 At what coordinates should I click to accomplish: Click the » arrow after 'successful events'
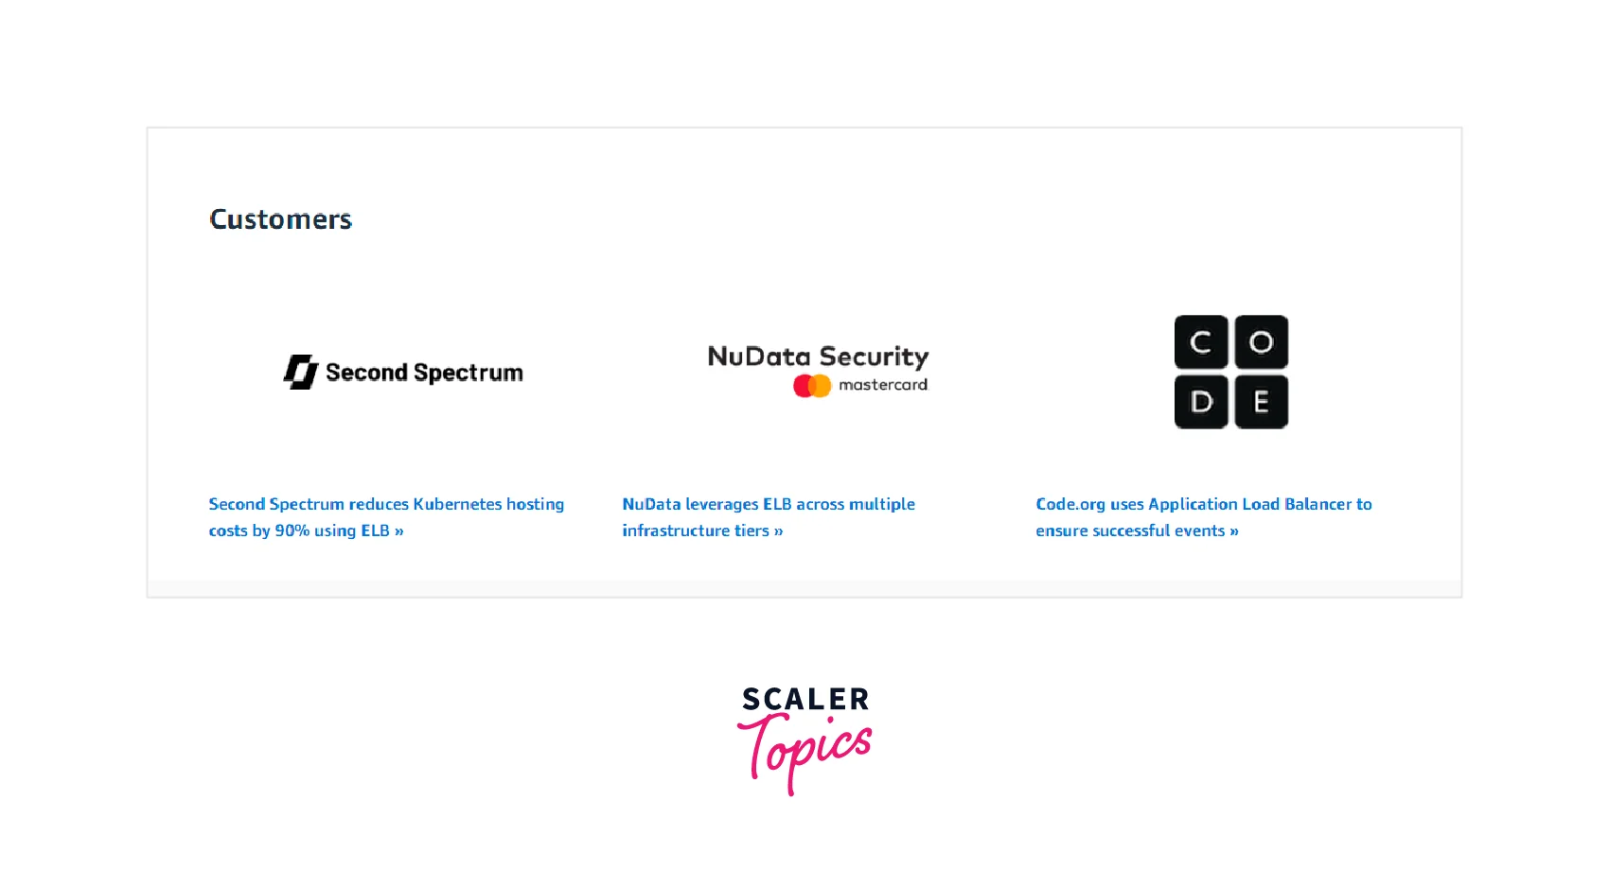point(1234,531)
